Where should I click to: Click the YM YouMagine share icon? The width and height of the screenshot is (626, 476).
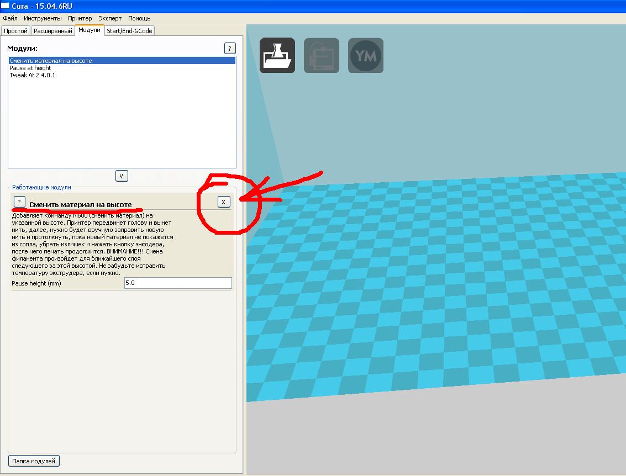[x=365, y=55]
